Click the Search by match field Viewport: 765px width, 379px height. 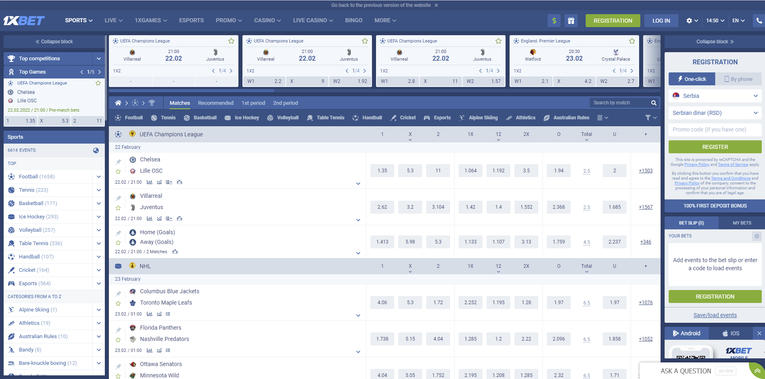point(620,103)
